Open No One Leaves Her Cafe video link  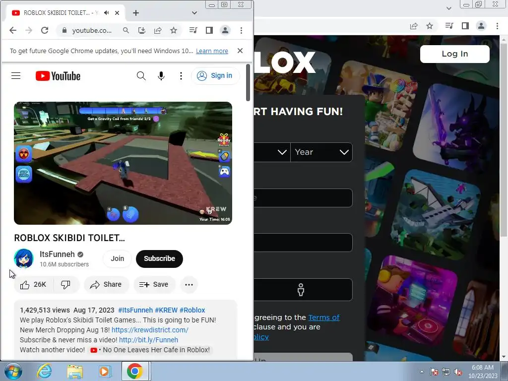(150, 350)
